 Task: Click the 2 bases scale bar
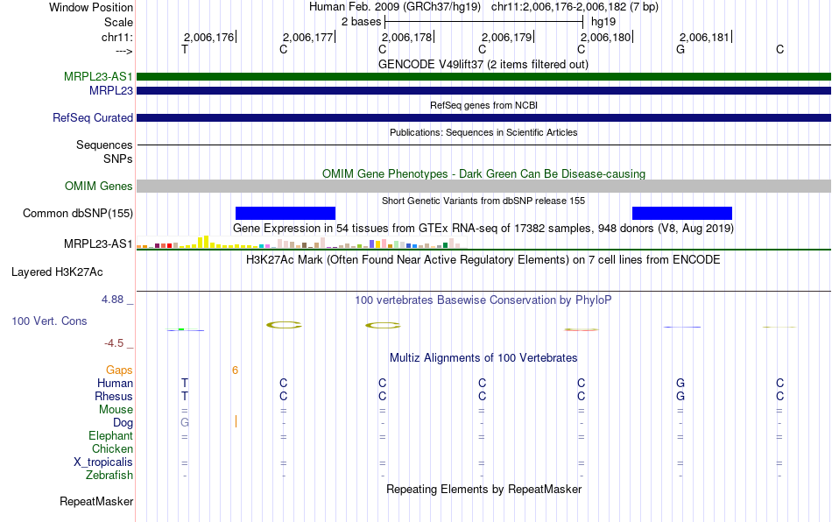[484, 22]
